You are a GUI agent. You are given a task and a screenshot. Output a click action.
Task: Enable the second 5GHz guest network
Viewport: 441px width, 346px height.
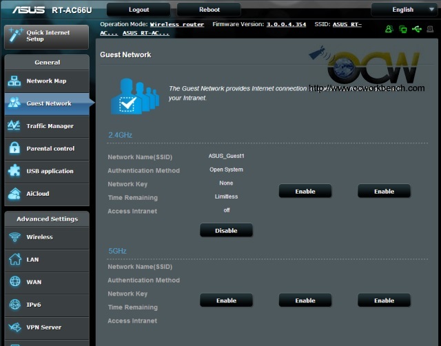[305, 301]
